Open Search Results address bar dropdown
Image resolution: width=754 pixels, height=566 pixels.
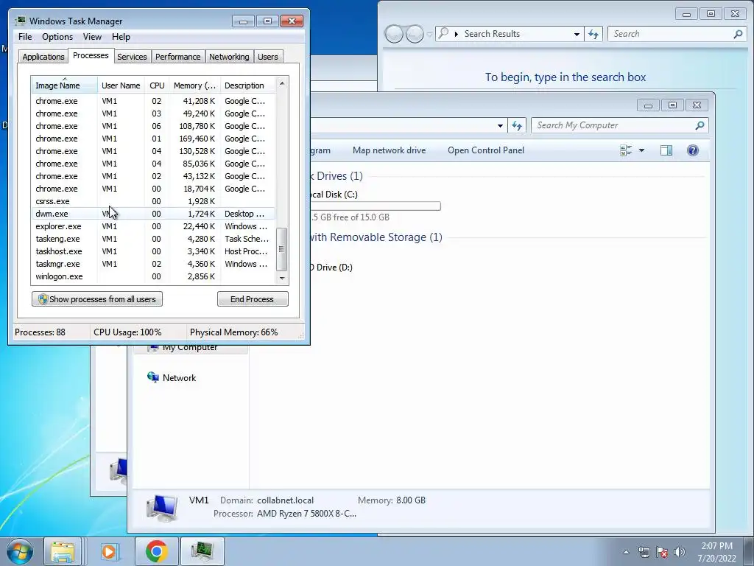pos(577,34)
